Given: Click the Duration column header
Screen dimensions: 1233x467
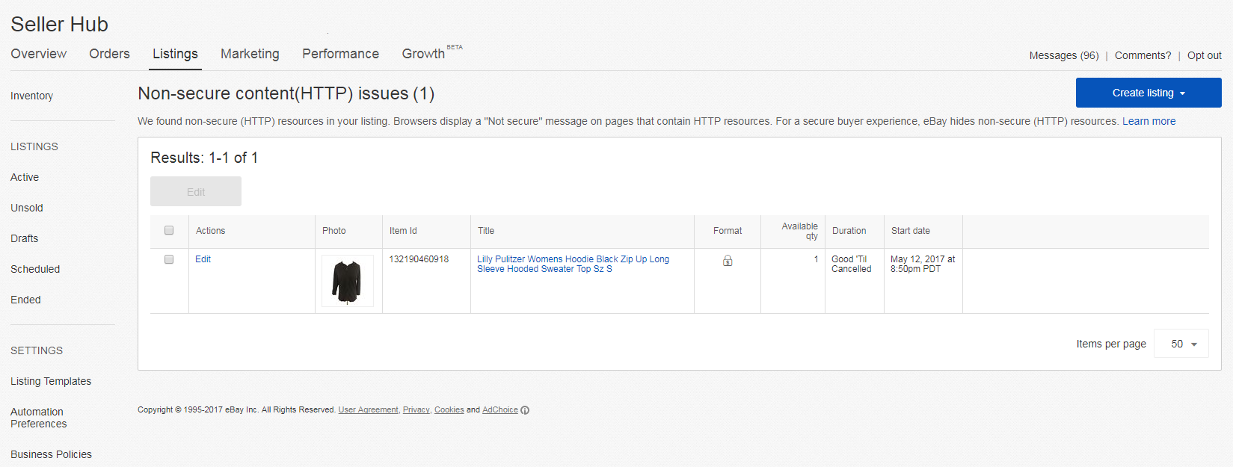Looking at the screenshot, I should tap(849, 231).
